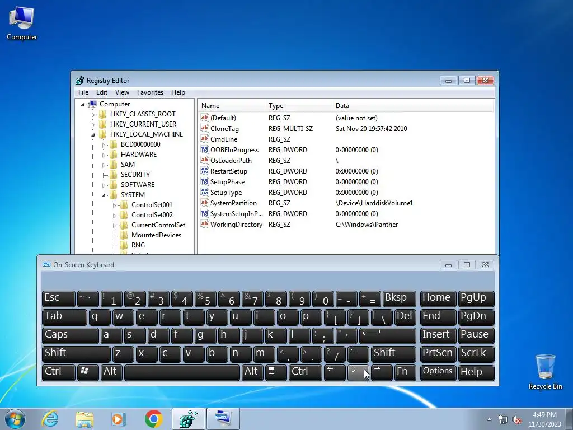Click the SystemSetupInP... DWORD icon
This screenshot has height=430, width=573.
(204, 213)
